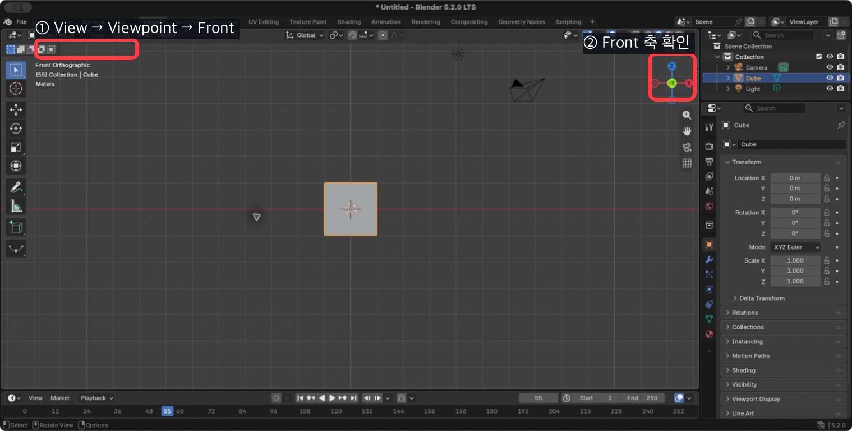Click the Z axis on navigation gizmo
This screenshot has height=431, width=852.
pyautogui.click(x=672, y=66)
